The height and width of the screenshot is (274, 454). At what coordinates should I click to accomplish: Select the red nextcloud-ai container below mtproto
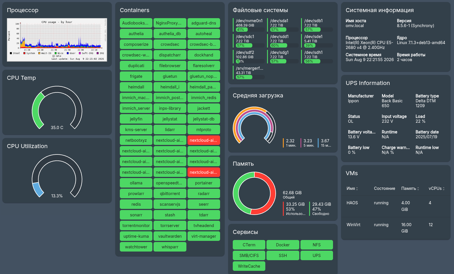204,140
